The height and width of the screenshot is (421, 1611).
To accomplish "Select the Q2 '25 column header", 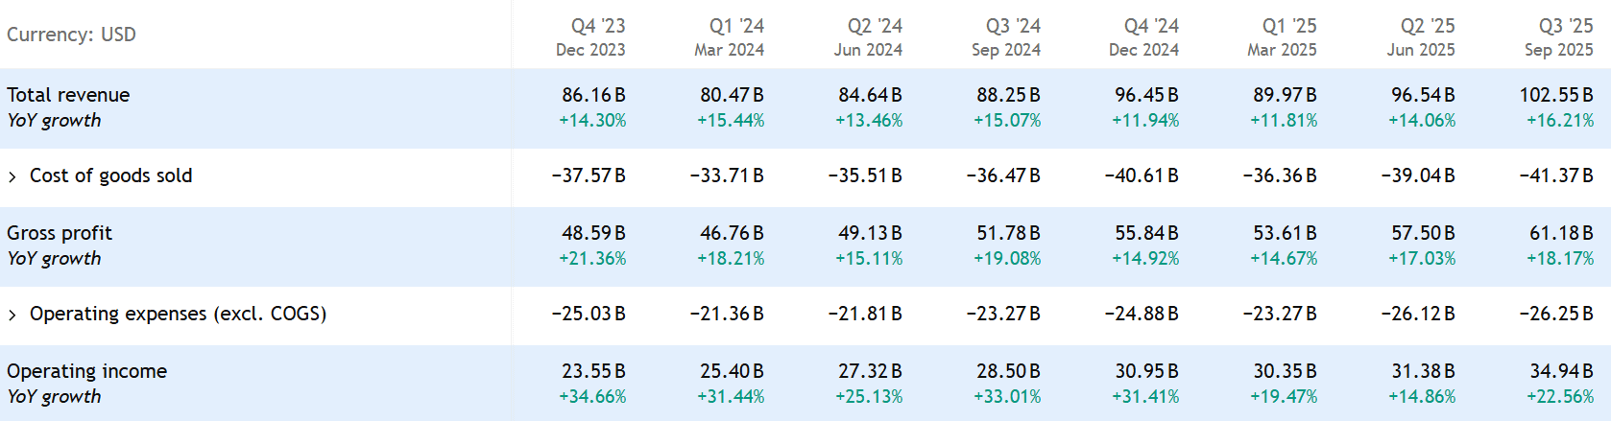I will pos(1423,36).
